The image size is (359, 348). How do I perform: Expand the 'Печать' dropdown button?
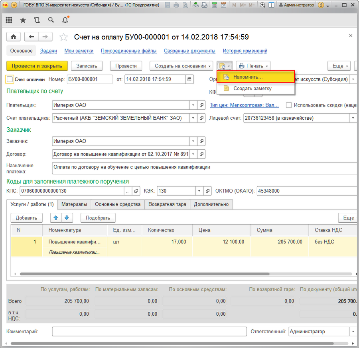pos(253,66)
